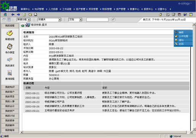196x138 pixels.
Task: Click the blue back arrow toolbar icon
Action: point(13,14)
